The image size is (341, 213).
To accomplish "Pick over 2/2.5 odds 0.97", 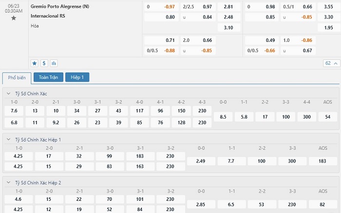I will pos(198,7).
